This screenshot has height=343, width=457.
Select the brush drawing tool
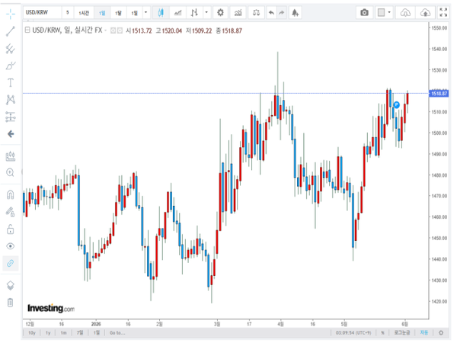[x=11, y=66]
